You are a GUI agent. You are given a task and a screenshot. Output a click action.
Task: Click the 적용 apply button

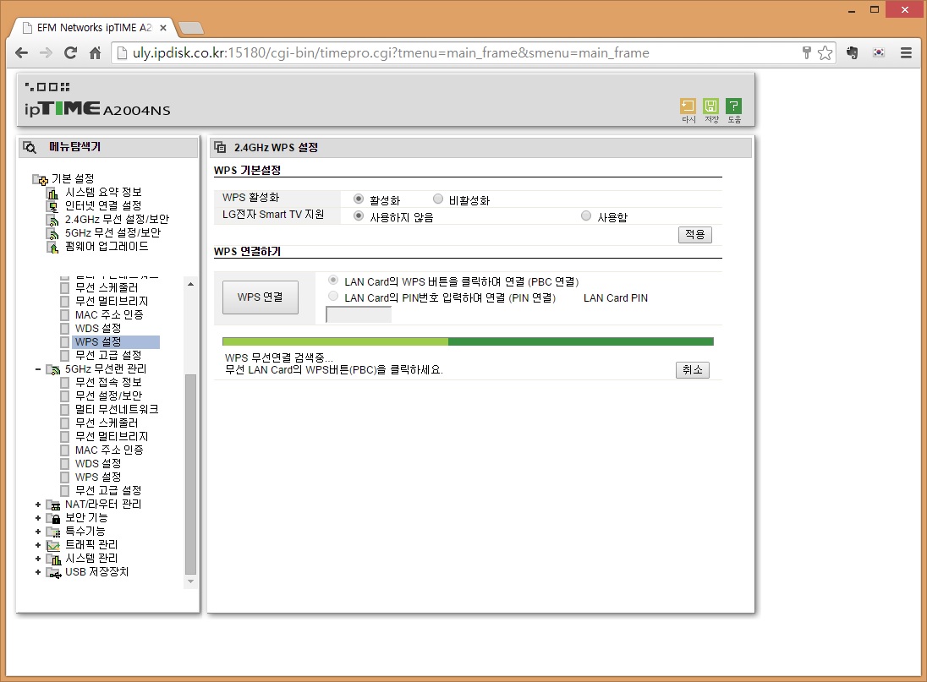694,235
